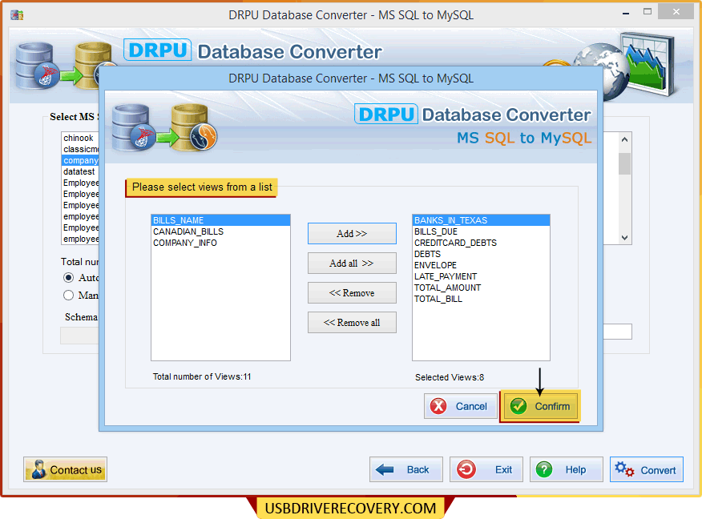Image resolution: width=702 pixels, height=519 pixels.
Task: Click the gears icon on Convert
Action: coord(624,470)
